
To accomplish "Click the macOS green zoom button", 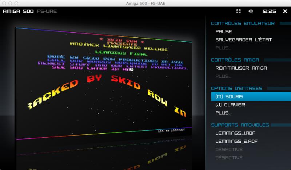I will [x=16, y=3].
